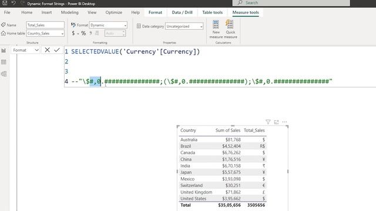Viewport: 376px width, 211px height.
Task: Select the Mexico row
Action: 223,179
